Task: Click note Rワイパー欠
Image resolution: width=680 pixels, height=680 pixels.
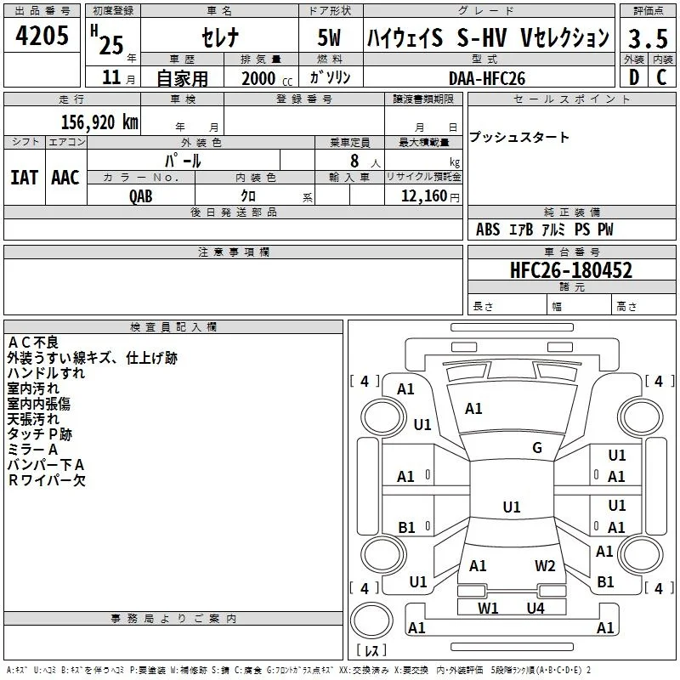Action: coord(47,480)
